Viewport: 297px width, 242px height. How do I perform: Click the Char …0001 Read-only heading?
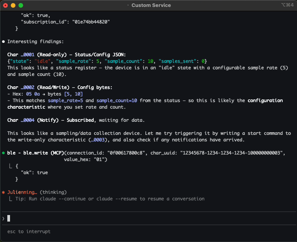pos(66,55)
